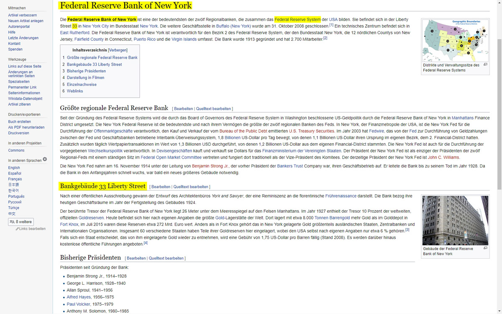Open 'Permanenter Link' in sidebar

[22, 88]
